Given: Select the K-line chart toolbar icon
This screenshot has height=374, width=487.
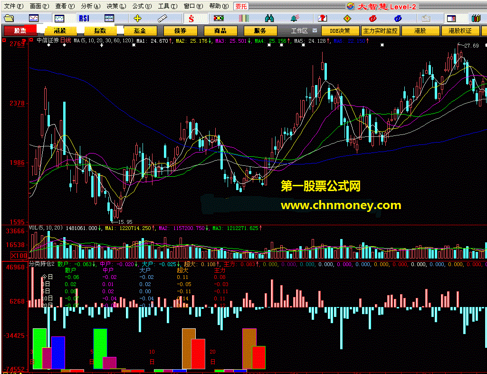Looking at the screenshot, I should (x=59, y=19).
